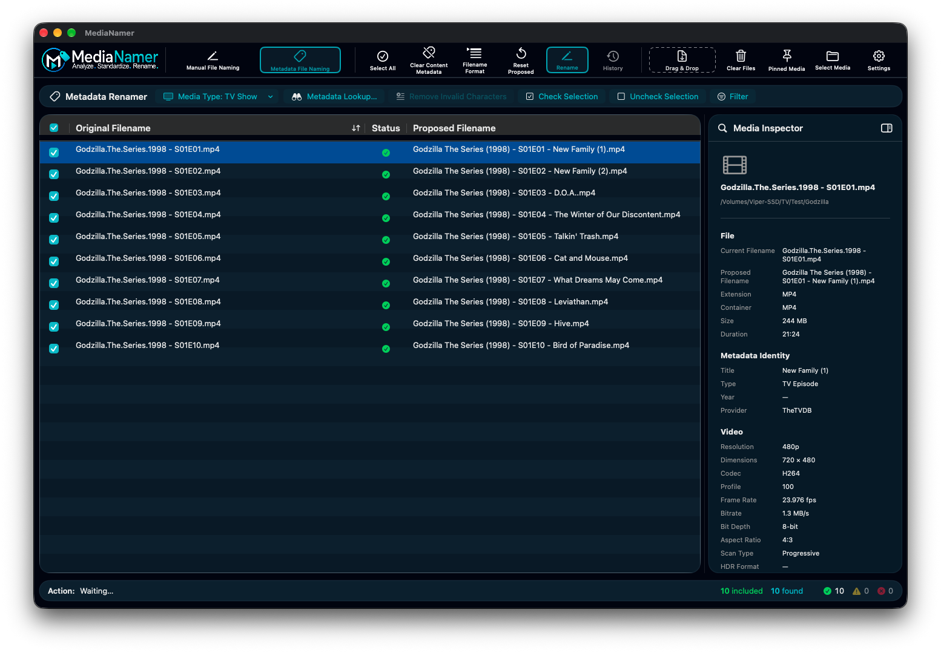Switch to Metadata File Naming mode
The width and height of the screenshot is (941, 653).
(x=300, y=60)
